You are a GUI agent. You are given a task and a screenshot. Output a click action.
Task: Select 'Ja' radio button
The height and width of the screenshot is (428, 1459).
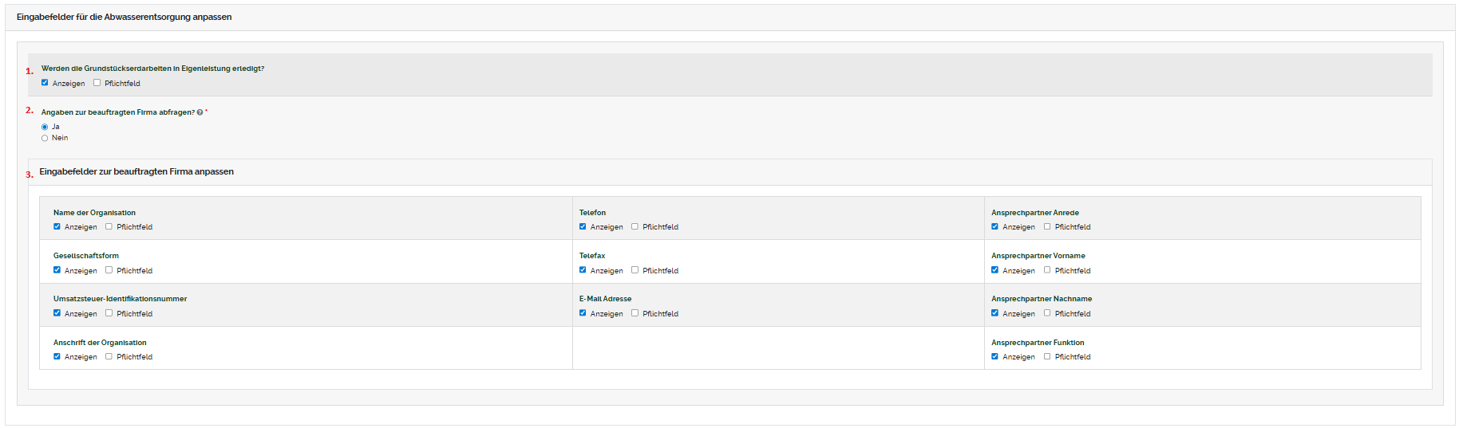45,127
